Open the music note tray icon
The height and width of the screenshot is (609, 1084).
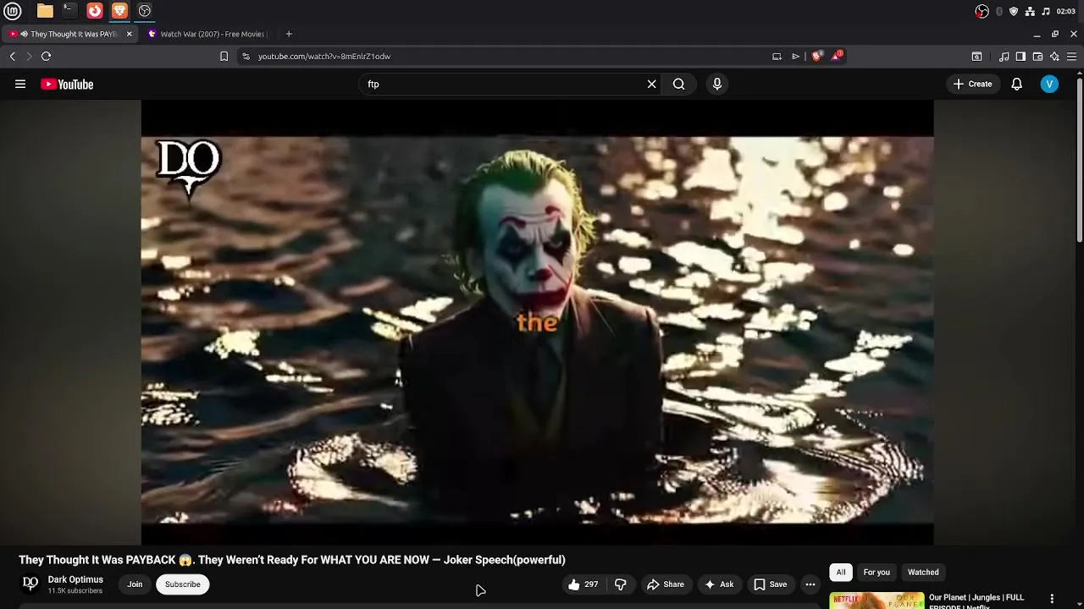coord(1046,11)
